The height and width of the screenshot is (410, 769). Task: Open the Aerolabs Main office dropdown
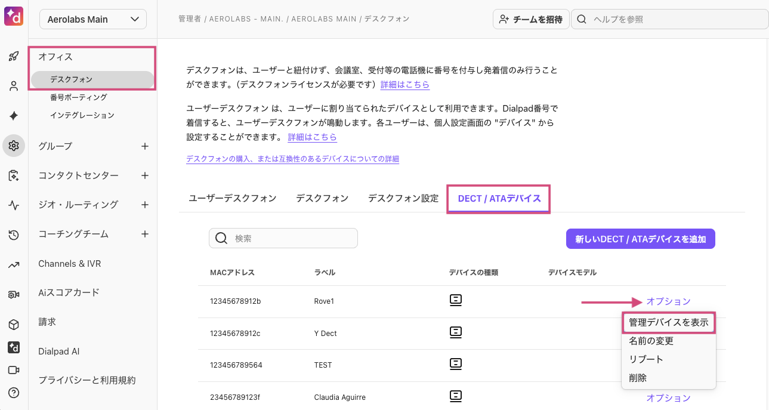tap(93, 19)
